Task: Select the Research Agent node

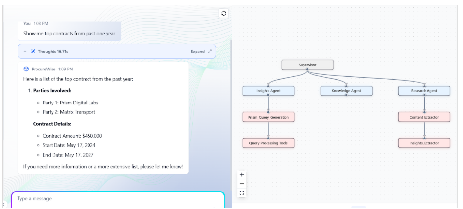Action: tap(424, 91)
